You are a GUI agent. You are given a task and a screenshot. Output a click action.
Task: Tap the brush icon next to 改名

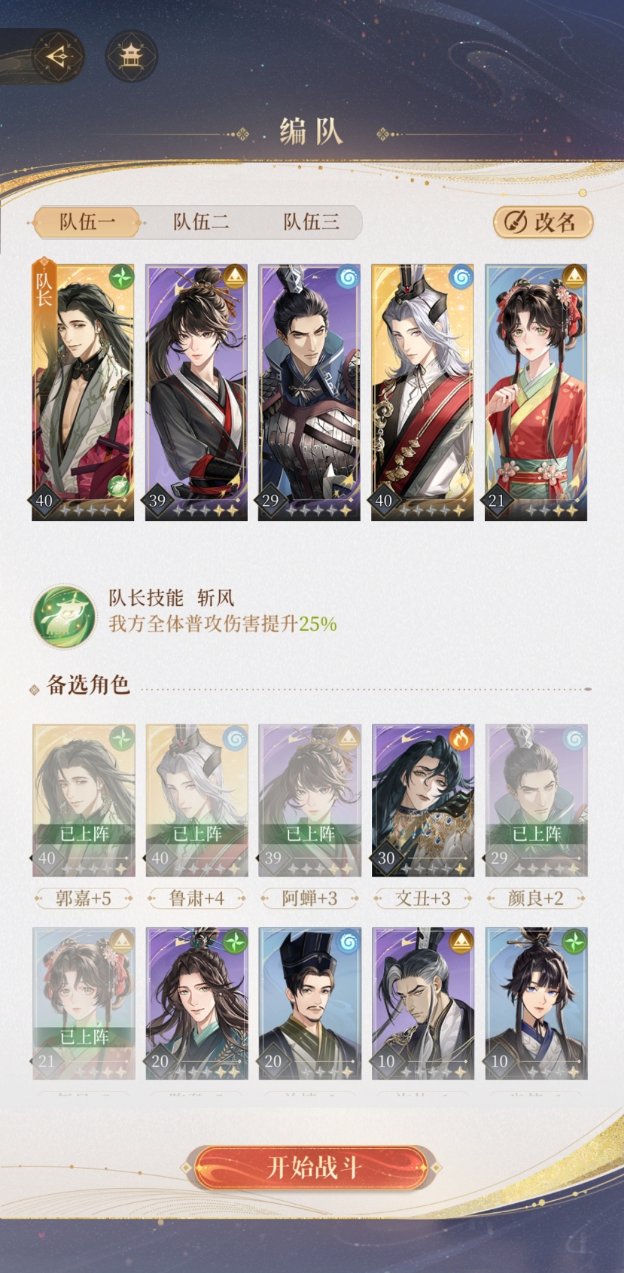[515, 222]
